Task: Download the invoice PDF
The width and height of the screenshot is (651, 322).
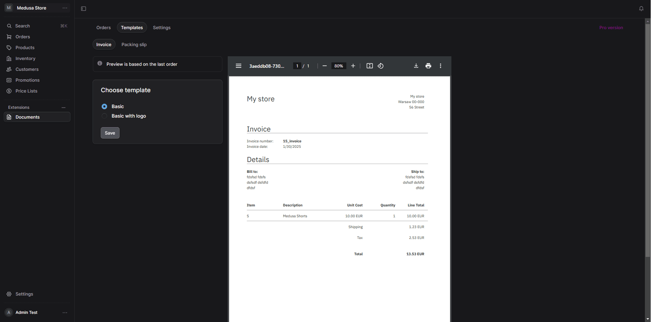Action: point(416,66)
